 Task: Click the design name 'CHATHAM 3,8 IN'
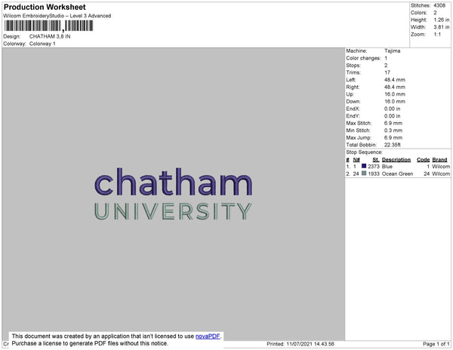point(50,36)
